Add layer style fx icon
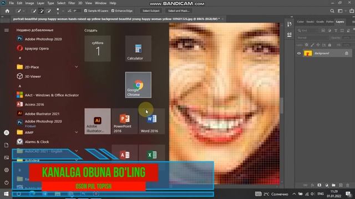 pos(312,185)
